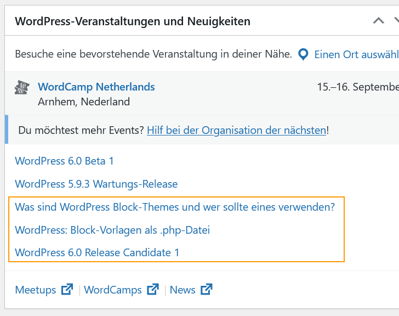The height and width of the screenshot is (316, 399).
Task: Open WordPress 6.0 Release Candidate 1 article
Action: (x=97, y=252)
